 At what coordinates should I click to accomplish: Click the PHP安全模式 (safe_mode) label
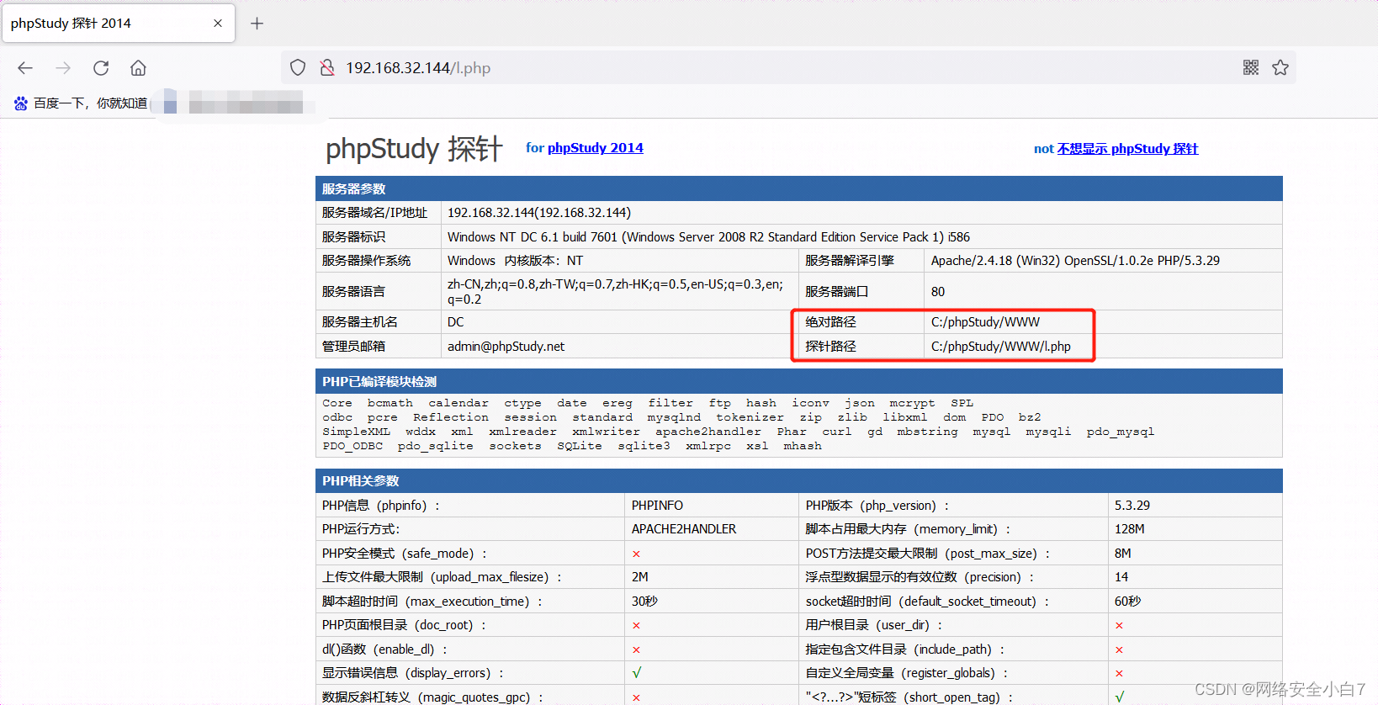[405, 554]
